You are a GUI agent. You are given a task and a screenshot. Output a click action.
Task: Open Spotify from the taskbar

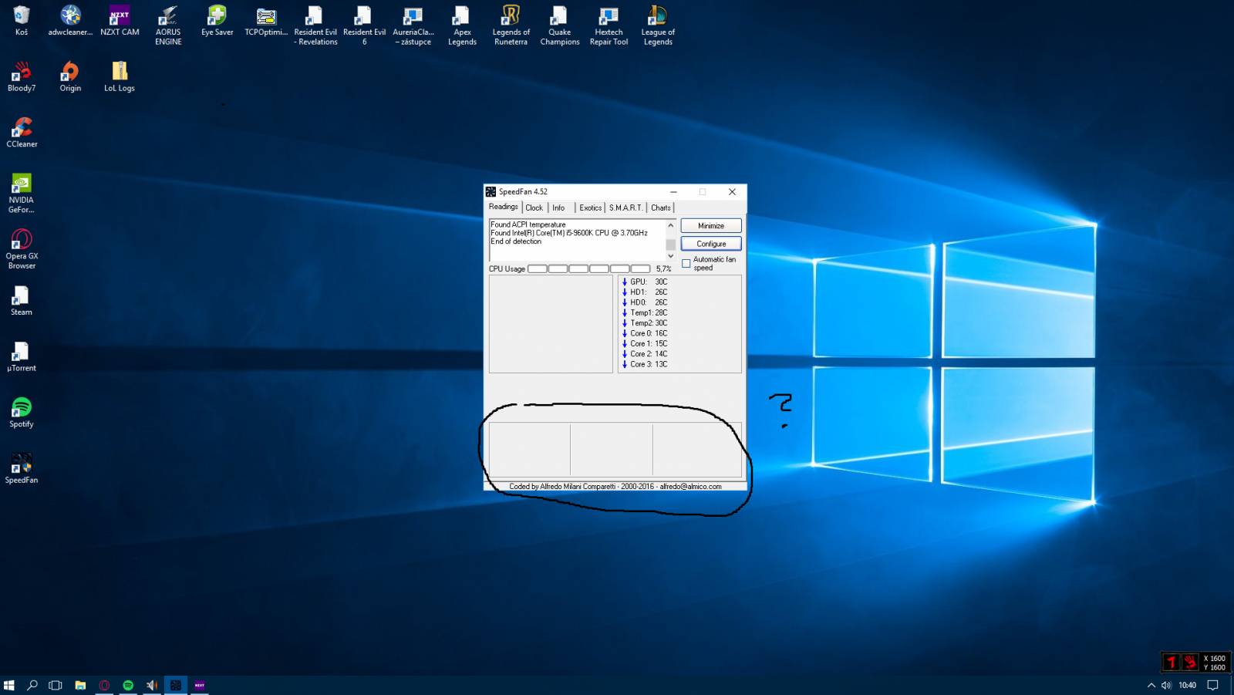128,685
